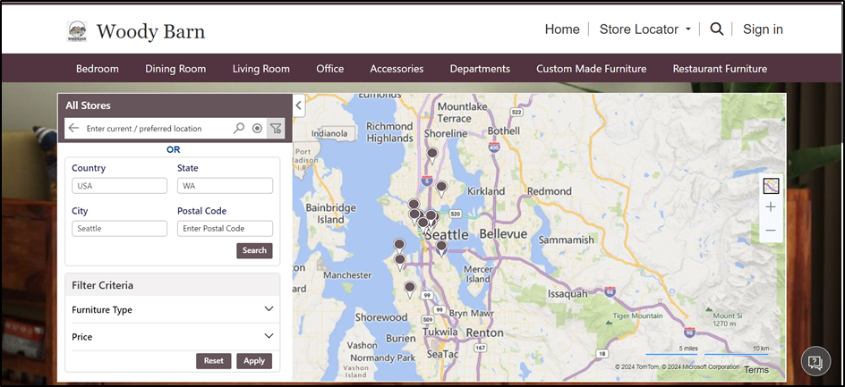Image resolution: width=845 pixels, height=387 pixels.
Task: Click the Postal Code input field
Action: tap(225, 229)
